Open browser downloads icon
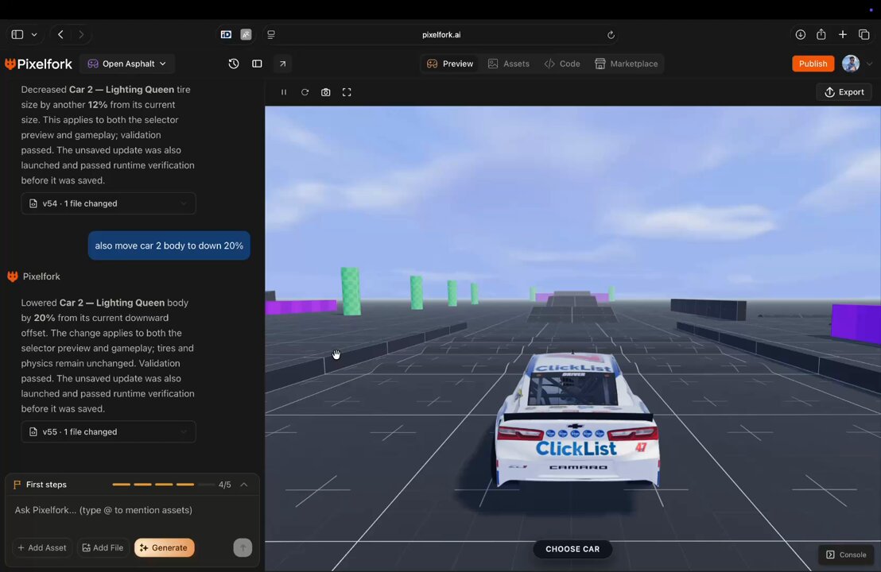The width and height of the screenshot is (881, 572). click(x=801, y=35)
